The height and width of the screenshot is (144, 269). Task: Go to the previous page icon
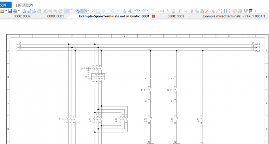(29, 11)
